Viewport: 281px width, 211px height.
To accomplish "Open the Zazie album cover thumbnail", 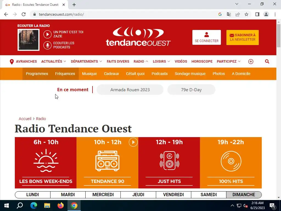I will point(29,40).
